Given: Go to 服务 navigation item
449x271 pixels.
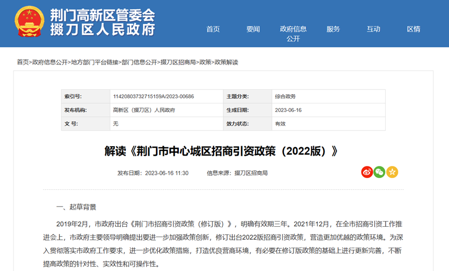Looking at the screenshot, I should tap(333, 29).
